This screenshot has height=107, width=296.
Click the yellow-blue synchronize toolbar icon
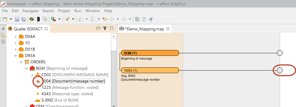[x=32, y=19]
